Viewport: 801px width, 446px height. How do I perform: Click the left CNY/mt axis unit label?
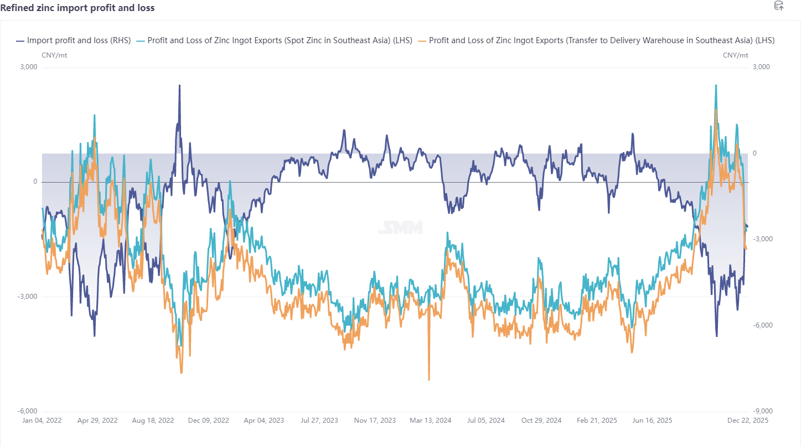tap(54, 55)
